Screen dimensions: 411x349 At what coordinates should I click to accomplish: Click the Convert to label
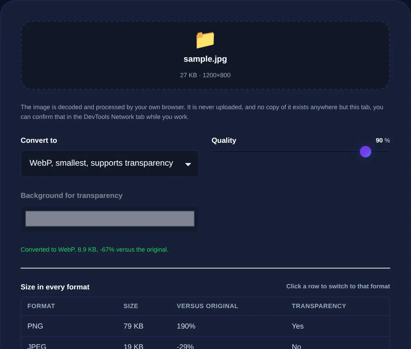tap(39, 140)
